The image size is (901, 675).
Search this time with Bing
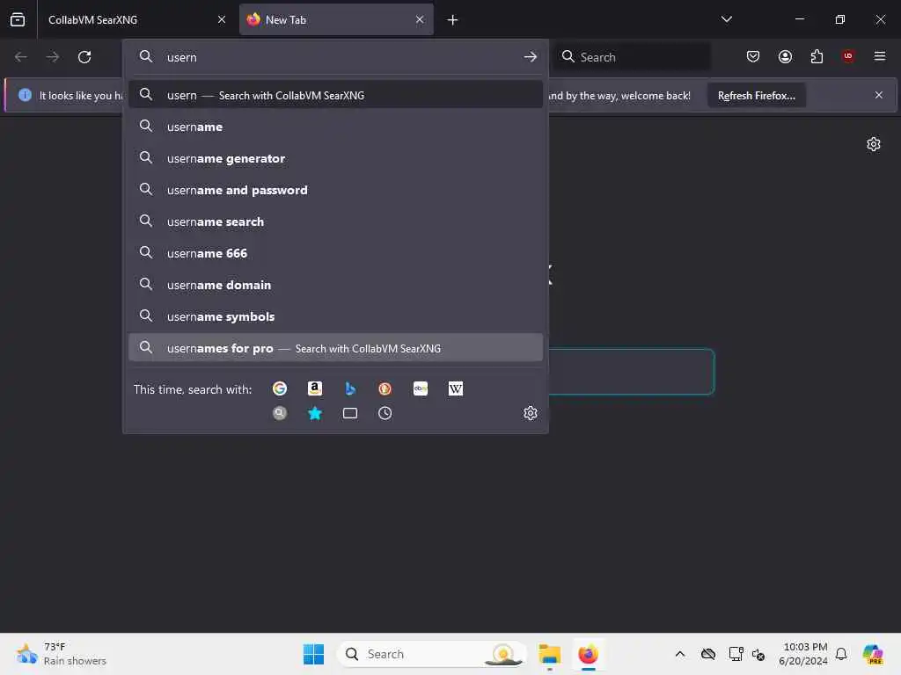(x=350, y=388)
